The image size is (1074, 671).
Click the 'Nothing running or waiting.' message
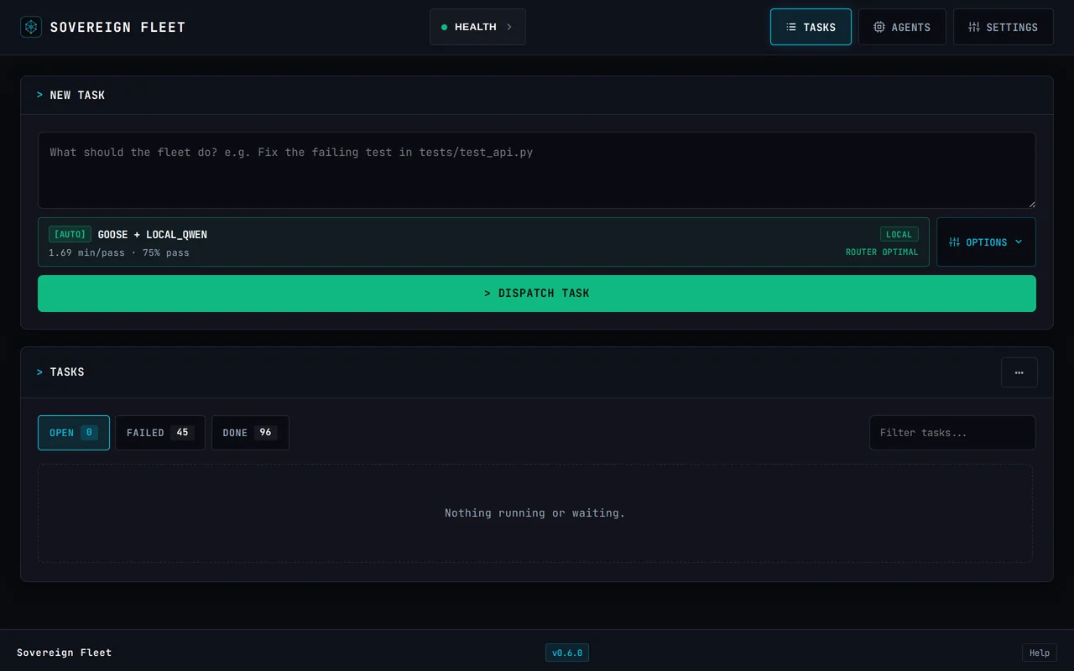point(535,513)
